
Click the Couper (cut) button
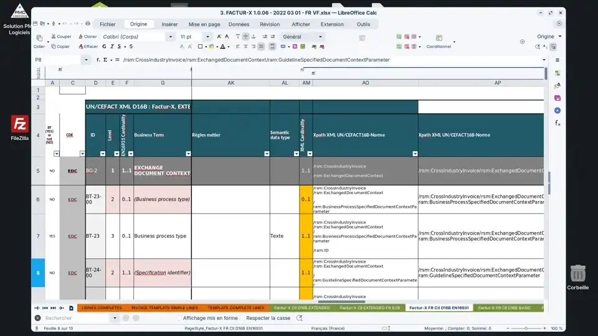coord(61,37)
